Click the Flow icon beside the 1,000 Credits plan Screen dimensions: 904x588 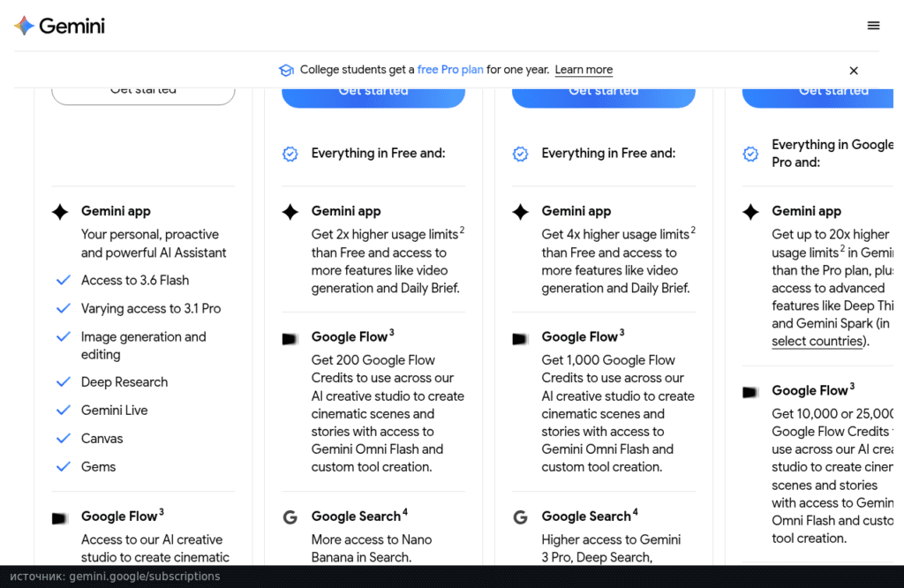520,338
